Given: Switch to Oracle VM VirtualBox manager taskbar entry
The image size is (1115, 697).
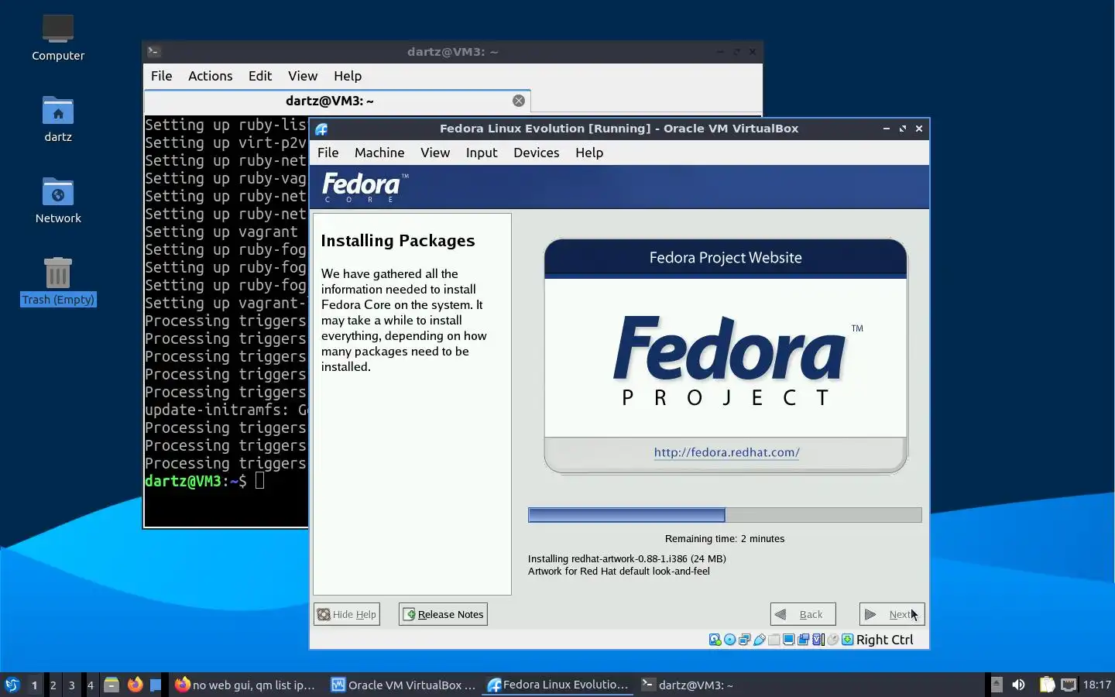Looking at the screenshot, I should [x=403, y=685].
